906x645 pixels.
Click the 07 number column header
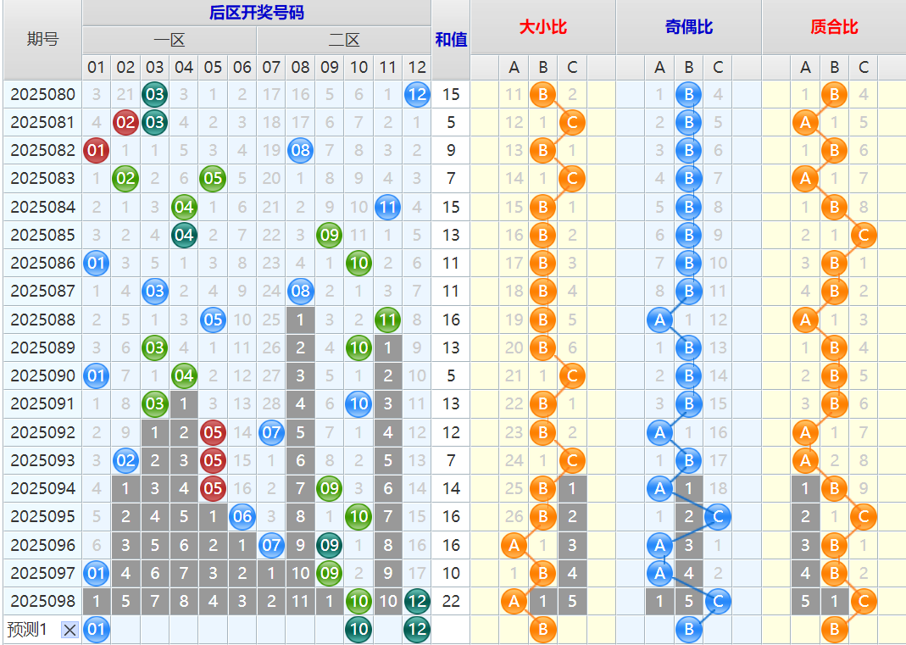pyautogui.click(x=271, y=68)
